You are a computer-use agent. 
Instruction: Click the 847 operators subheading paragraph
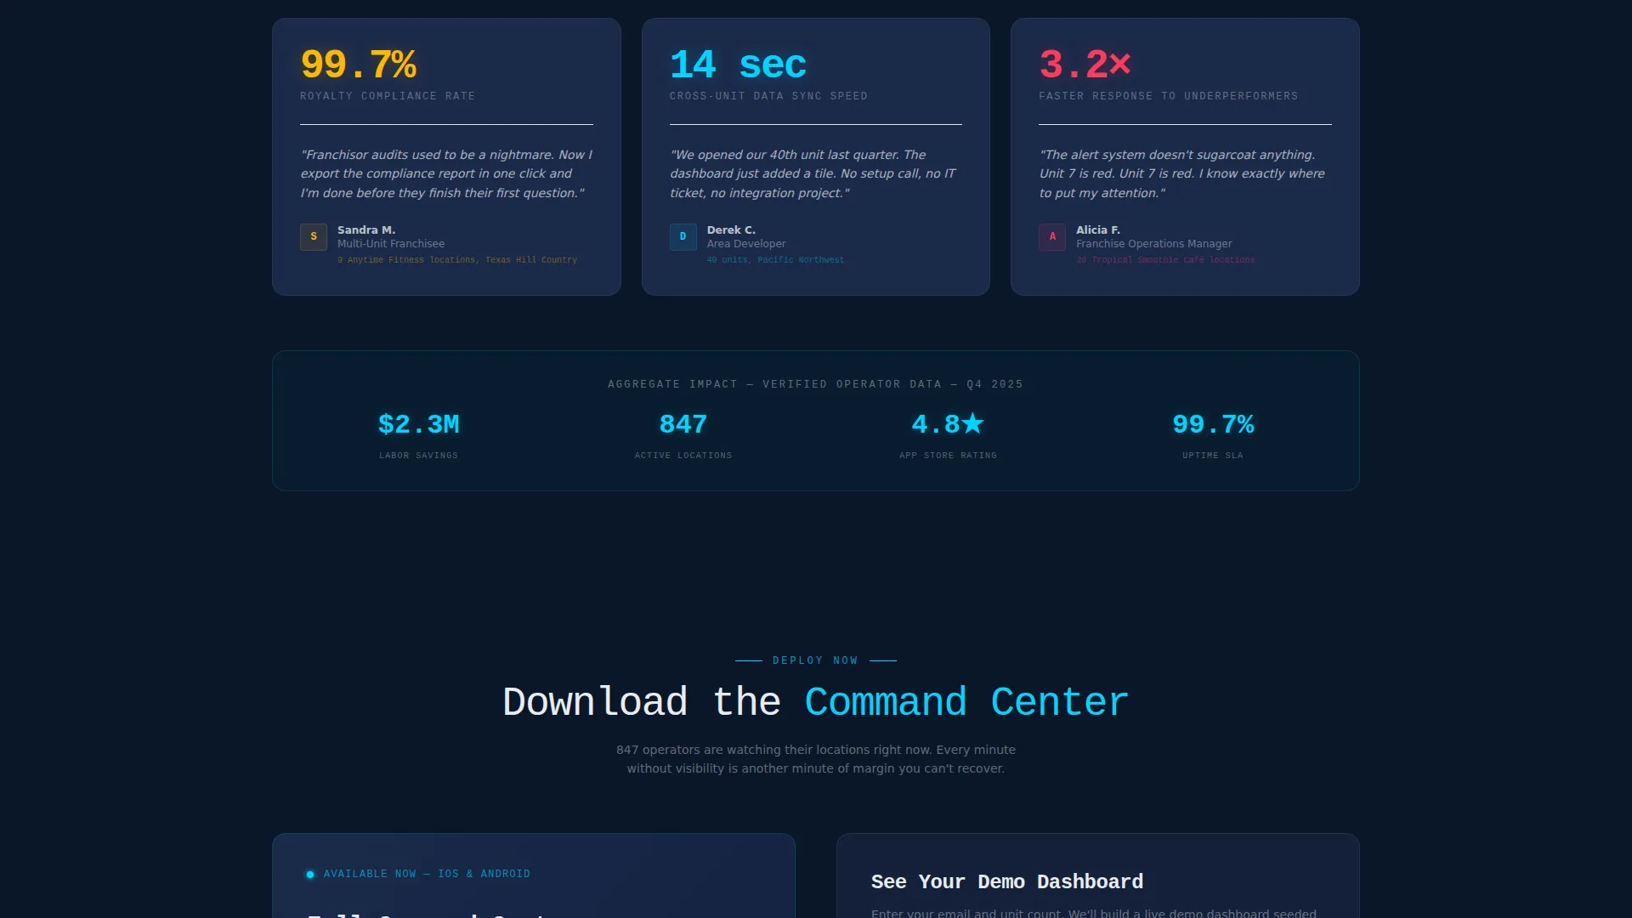815,759
